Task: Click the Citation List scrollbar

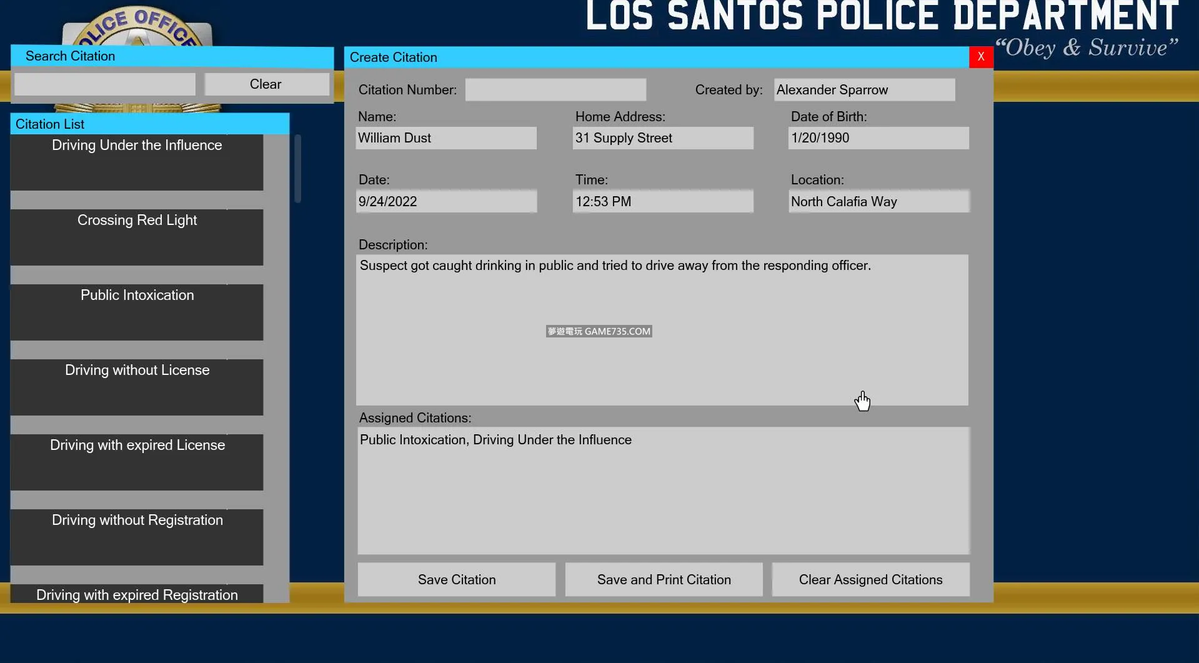Action: point(297,169)
